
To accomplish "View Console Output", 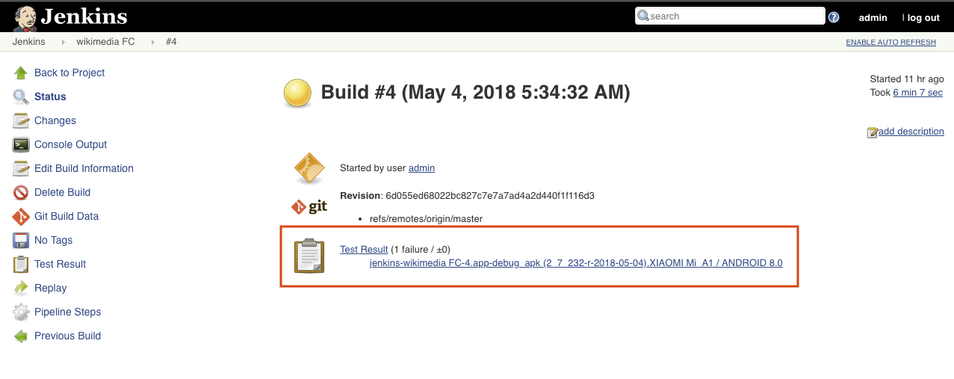I will (71, 144).
